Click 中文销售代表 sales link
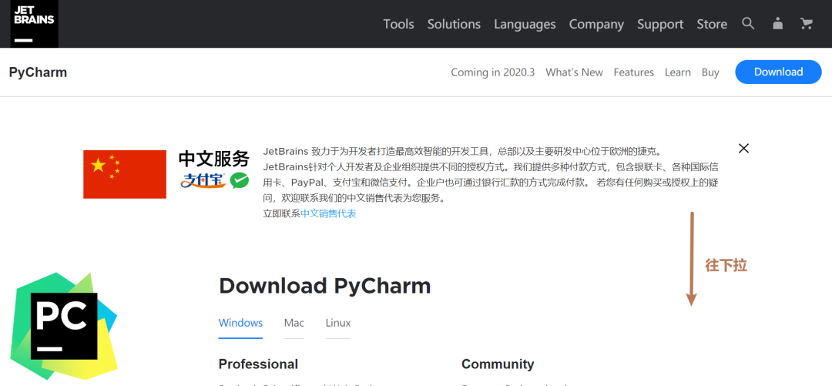832x386 pixels. 328,213
